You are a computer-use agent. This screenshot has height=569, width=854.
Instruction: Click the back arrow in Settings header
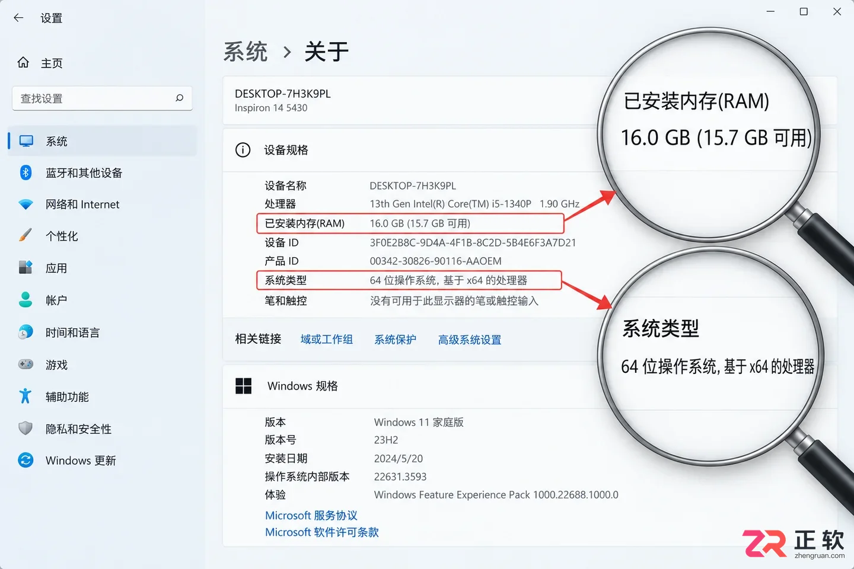pyautogui.click(x=18, y=18)
